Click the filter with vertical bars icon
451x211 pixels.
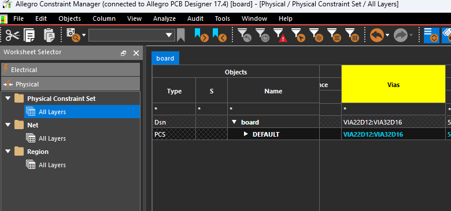[x=352, y=35]
